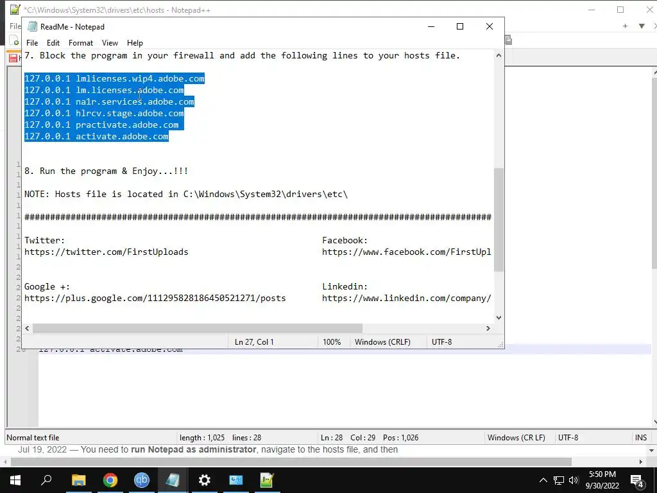Click the line '8. Run the program & Enjoy'

pos(106,171)
